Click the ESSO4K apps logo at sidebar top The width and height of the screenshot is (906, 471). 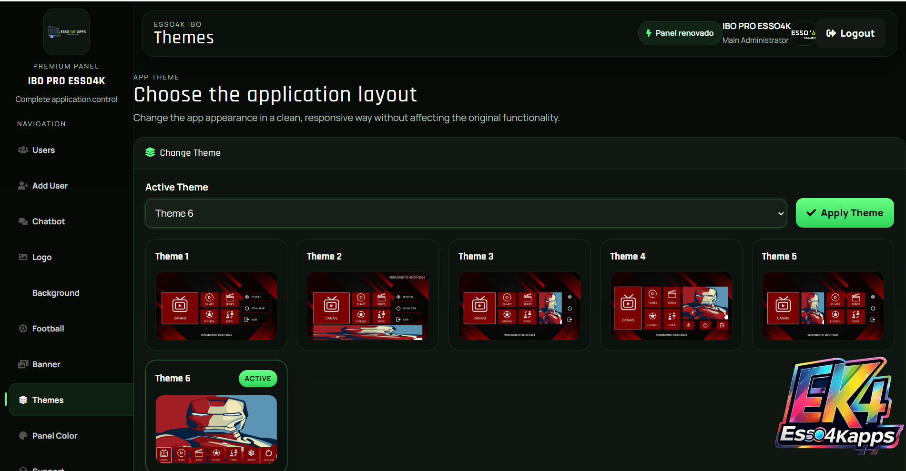coord(67,32)
